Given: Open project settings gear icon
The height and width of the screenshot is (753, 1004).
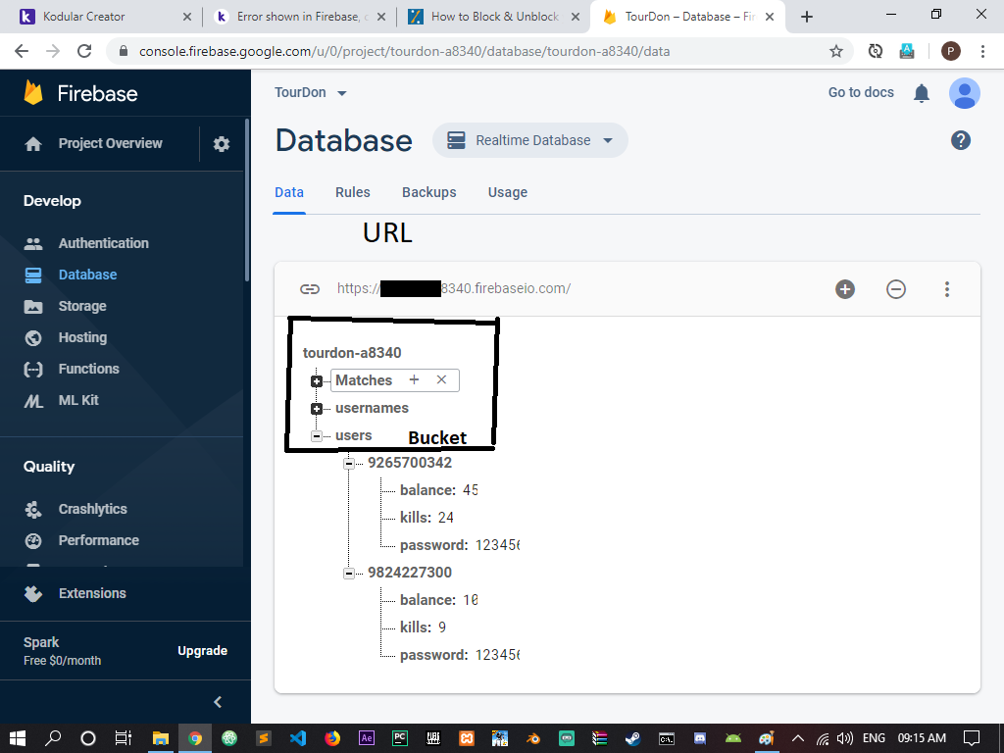Looking at the screenshot, I should 221,144.
